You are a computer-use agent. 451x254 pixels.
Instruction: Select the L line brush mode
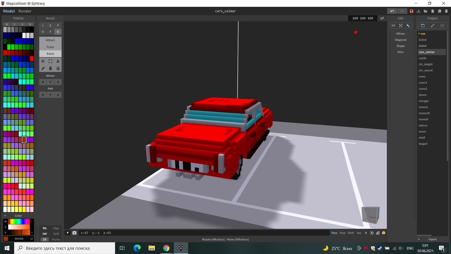pos(43,25)
